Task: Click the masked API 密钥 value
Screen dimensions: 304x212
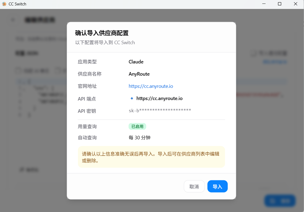Action: coord(160,110)
